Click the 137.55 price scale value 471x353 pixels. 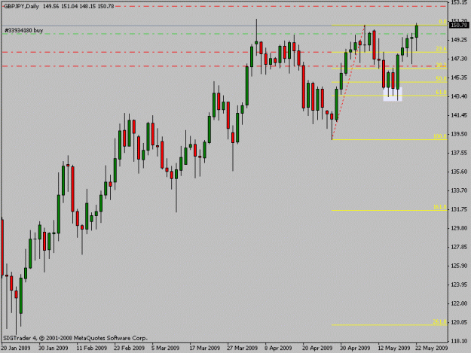[459, 153]
